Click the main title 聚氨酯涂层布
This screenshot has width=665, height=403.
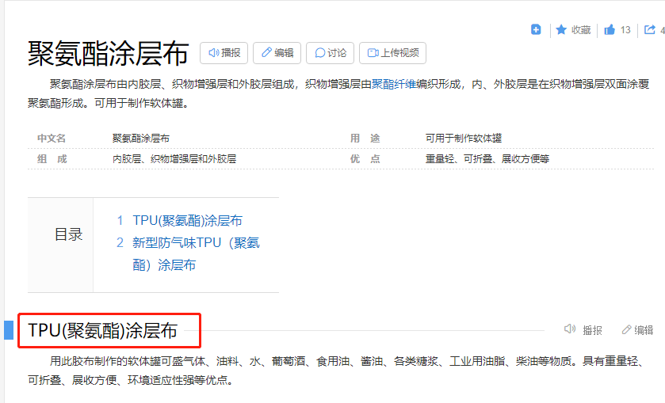pos(109,54)
